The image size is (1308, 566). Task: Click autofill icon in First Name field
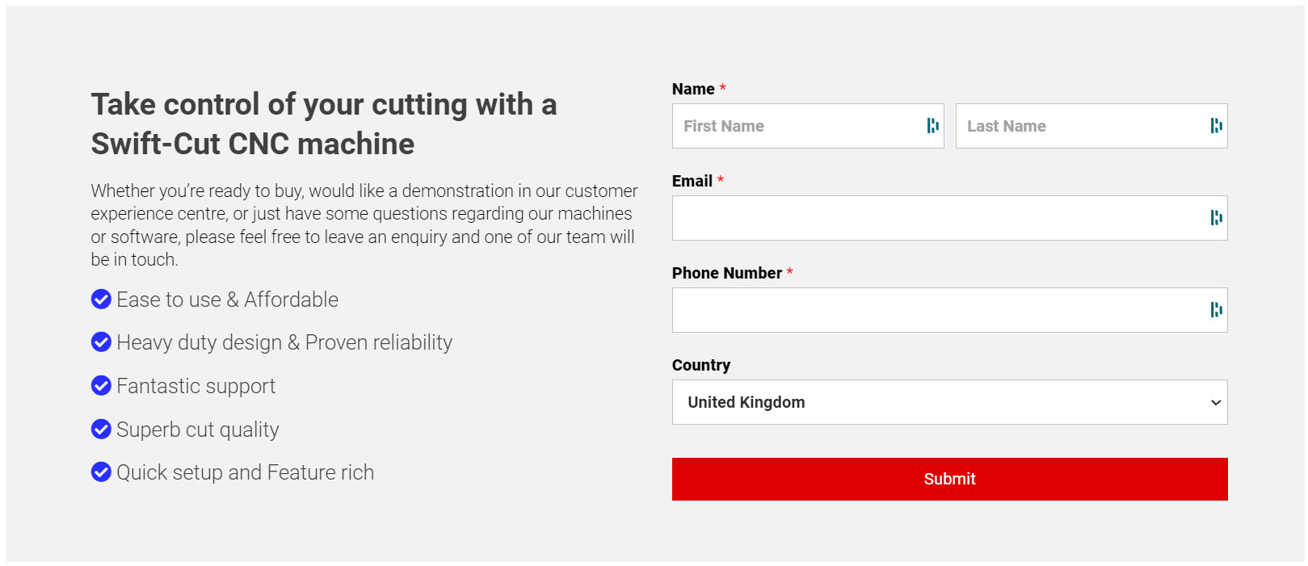tap(932, 126)
